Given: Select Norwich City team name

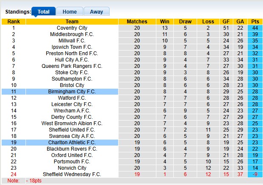Looking at the screenshot, I should click(x=72, y=168).
